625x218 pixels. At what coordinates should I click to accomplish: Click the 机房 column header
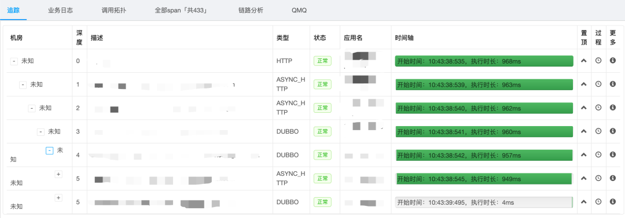(16, 38)
